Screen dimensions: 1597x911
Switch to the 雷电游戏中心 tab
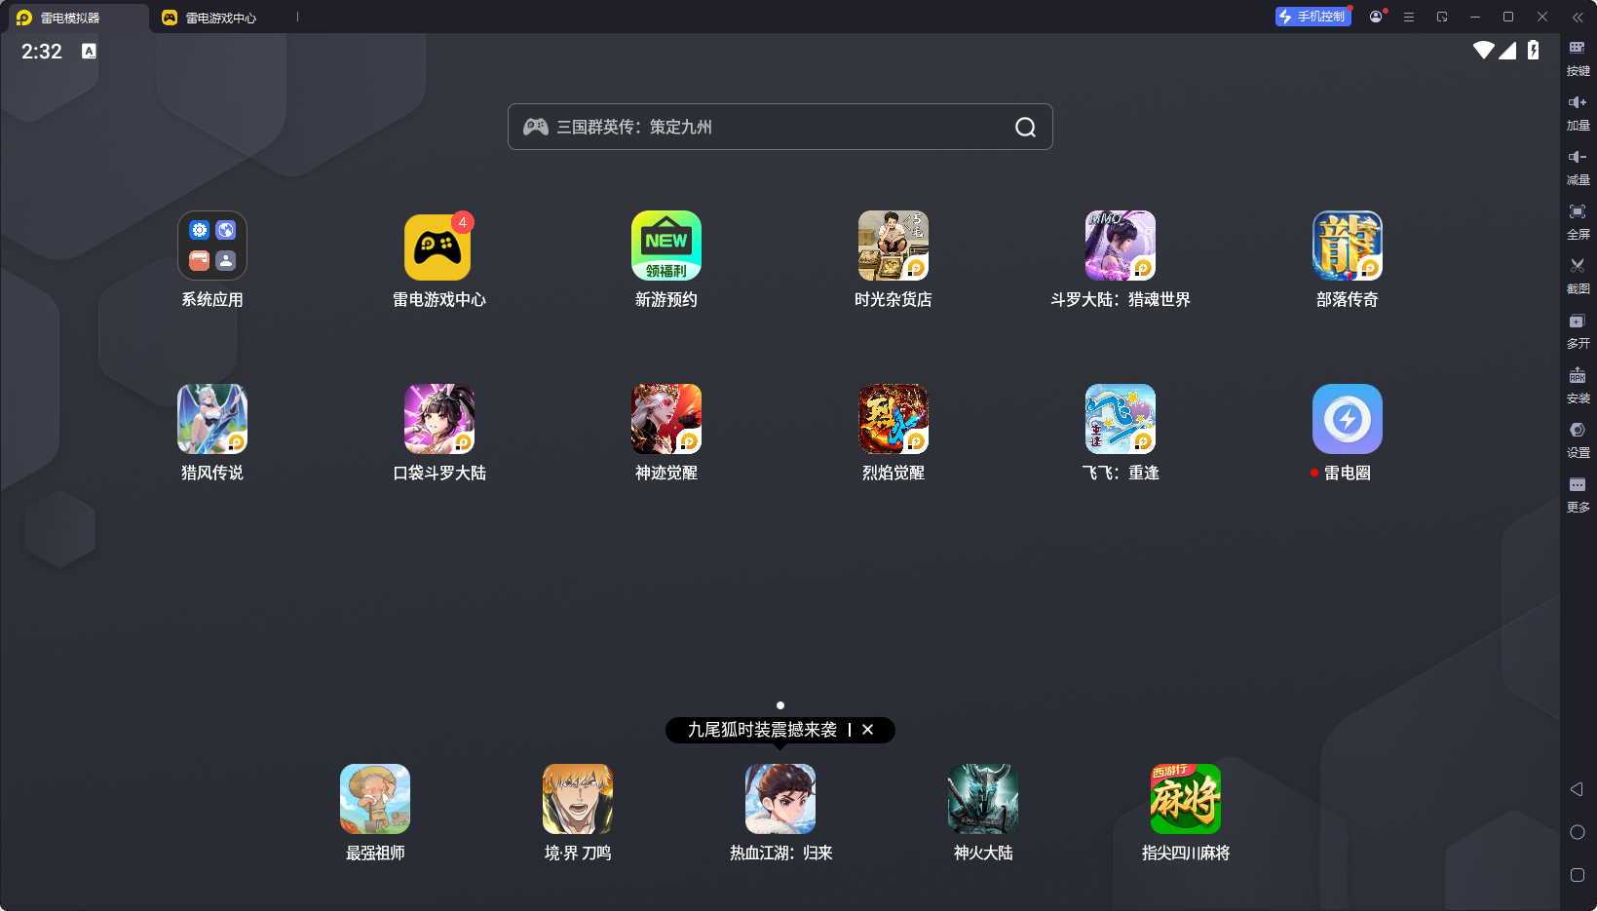(209, 18)
